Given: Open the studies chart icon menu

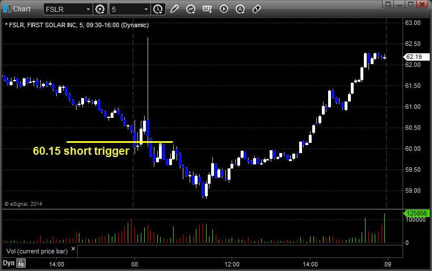Looking at the screenshot, I should point(190,9).
